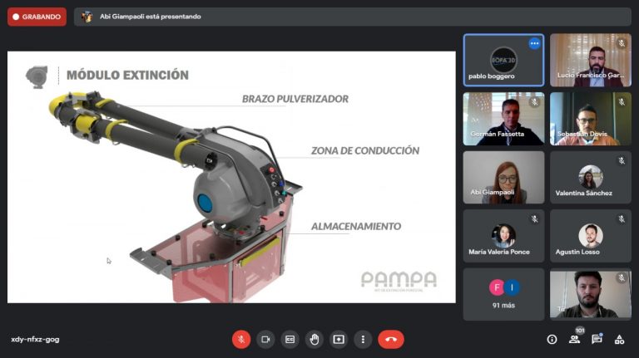The image size is (639, 358).
Task: Select Sebastian Dovis video tile
Action: click(591, 119)
